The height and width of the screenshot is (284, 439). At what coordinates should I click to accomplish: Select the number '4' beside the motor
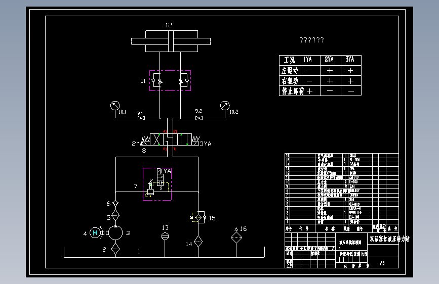point(85,233)
